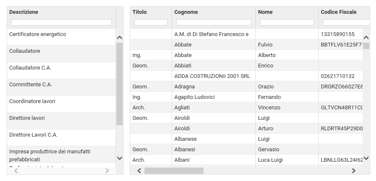
Task: Click left arrow of Descrizione horizontal scrollbar
Action: click(16, 171)
